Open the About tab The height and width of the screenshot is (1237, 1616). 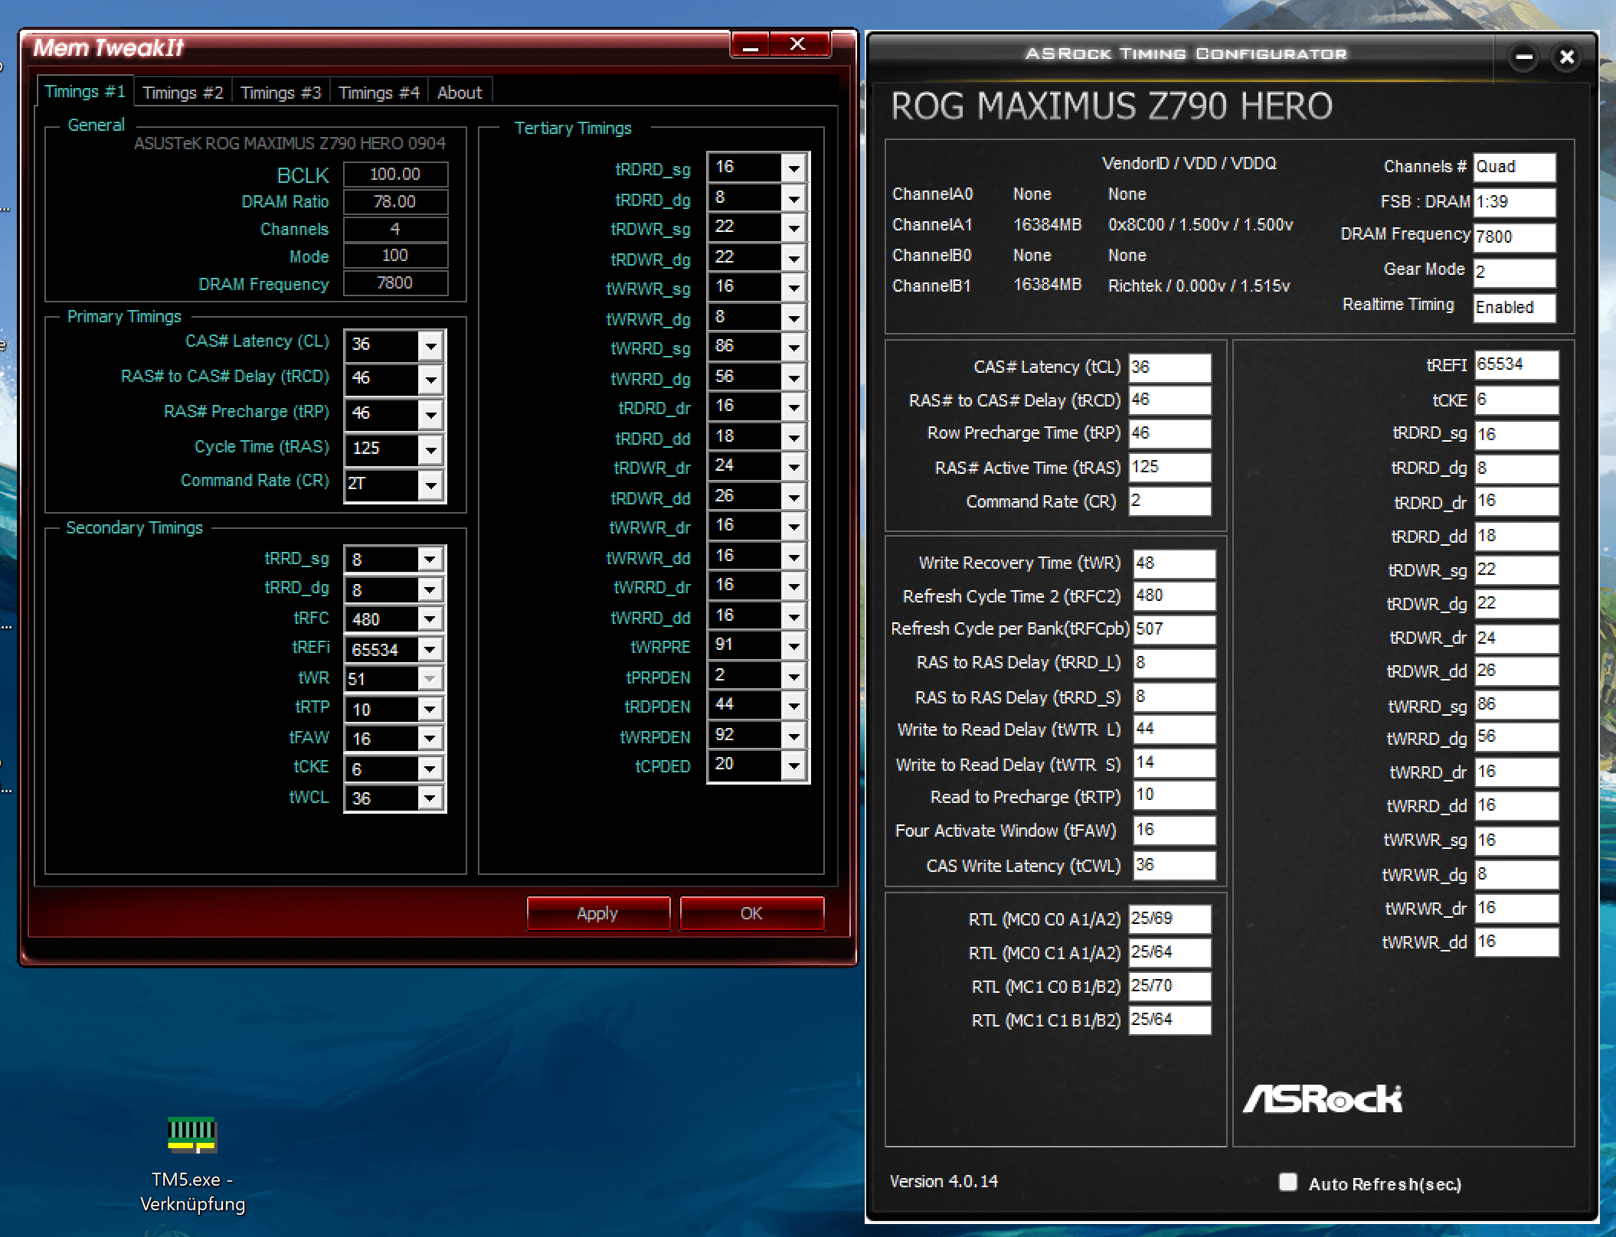coord(460,93)
